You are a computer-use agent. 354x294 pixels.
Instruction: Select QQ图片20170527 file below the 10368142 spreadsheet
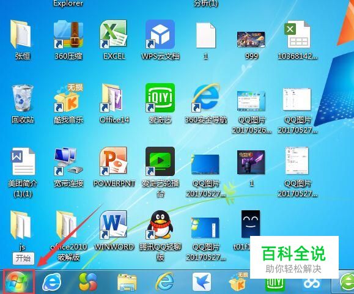tap(297, 100)
